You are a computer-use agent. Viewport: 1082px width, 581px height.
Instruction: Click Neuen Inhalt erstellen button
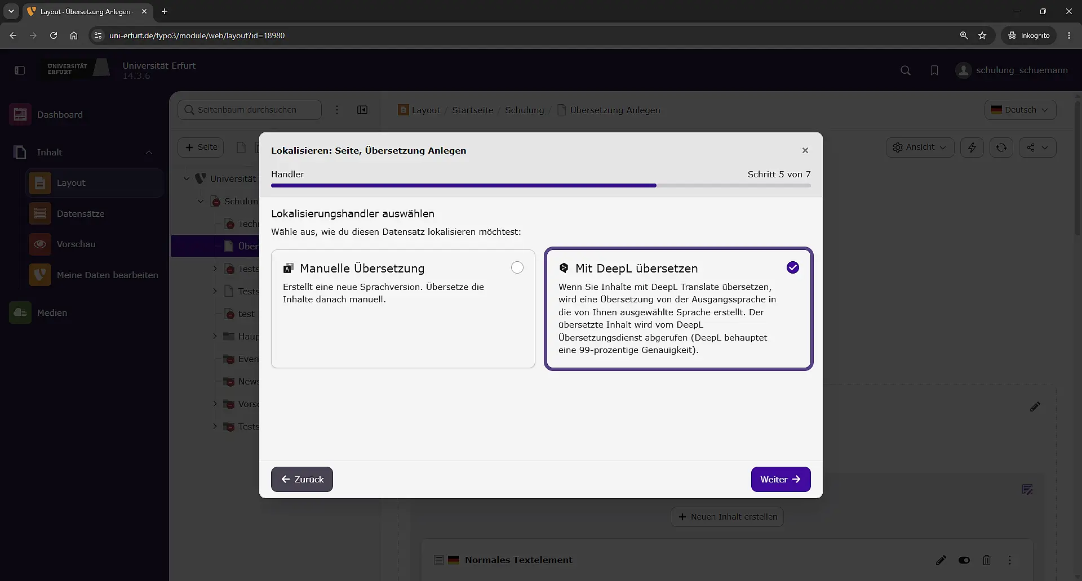click(727, 517)
